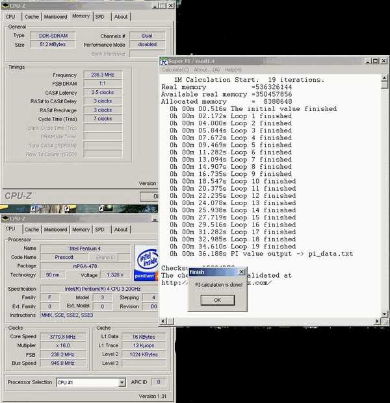Image resolution: width=390 pixels, height=403 pixels.
Task: Click the 236.2 MHz FSB value
Action: (63, 354)
